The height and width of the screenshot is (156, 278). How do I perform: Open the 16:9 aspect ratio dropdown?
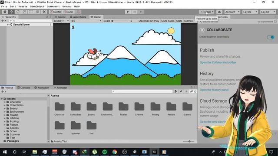(86, 21)
